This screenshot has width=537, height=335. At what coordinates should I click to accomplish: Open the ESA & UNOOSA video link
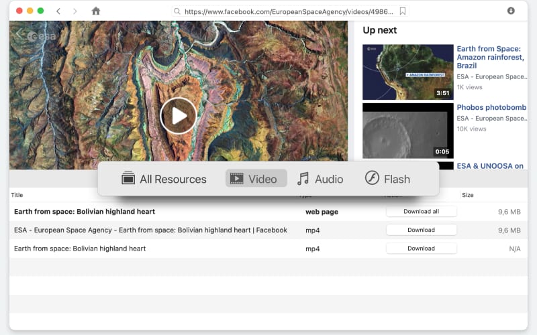coord(490,165)
